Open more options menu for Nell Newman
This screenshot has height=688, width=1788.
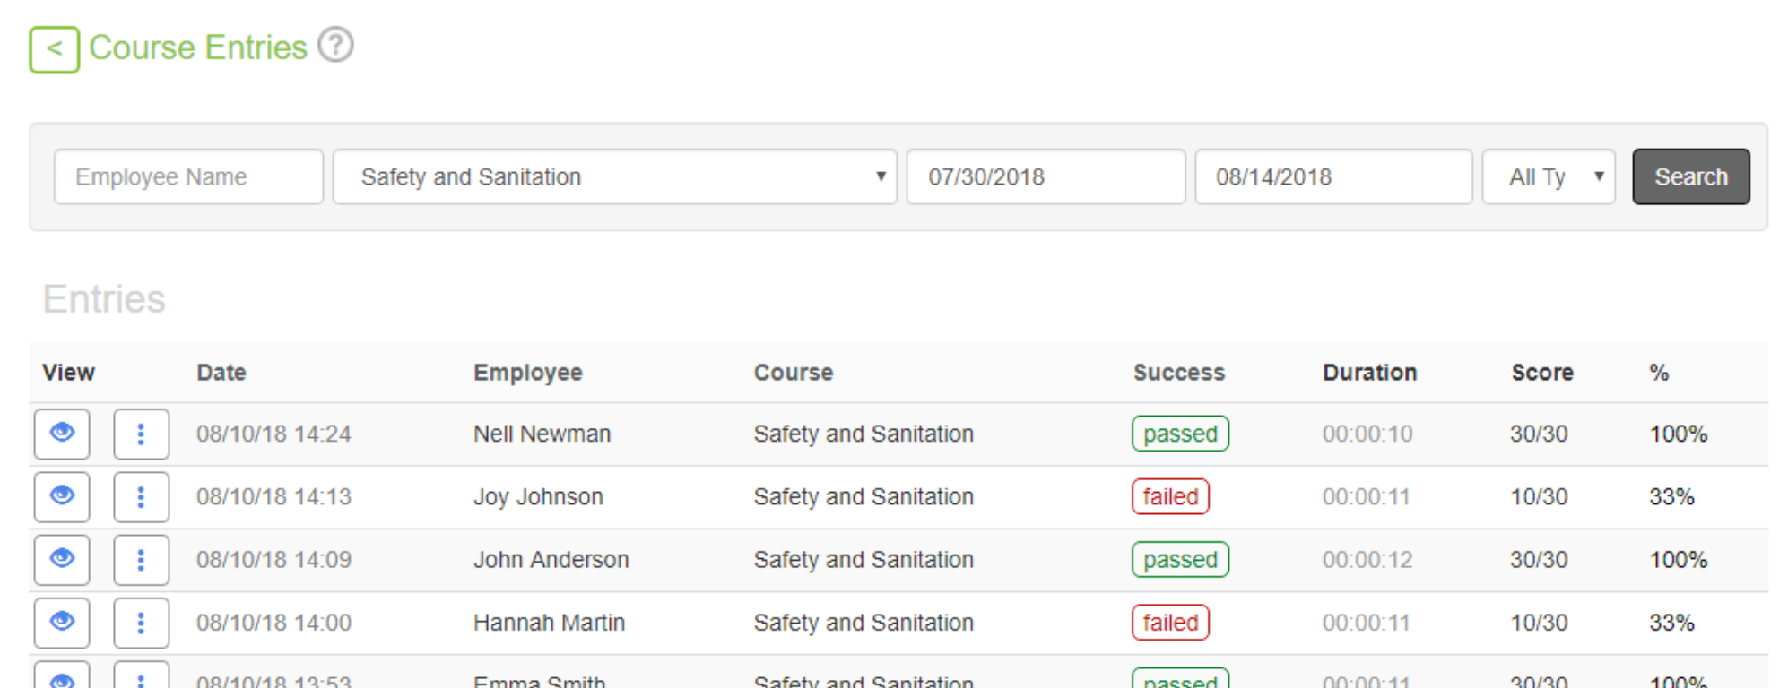(x=141, y=434)
